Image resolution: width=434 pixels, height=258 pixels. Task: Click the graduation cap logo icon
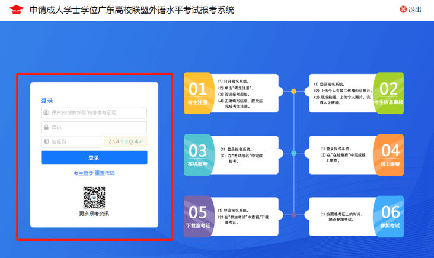pos(15,10)
